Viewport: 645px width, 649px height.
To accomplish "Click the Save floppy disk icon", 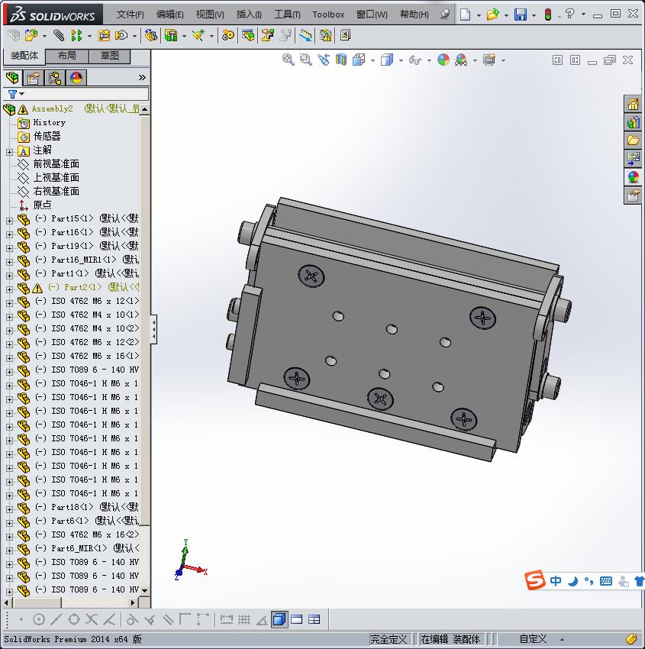I will [520, 15].
